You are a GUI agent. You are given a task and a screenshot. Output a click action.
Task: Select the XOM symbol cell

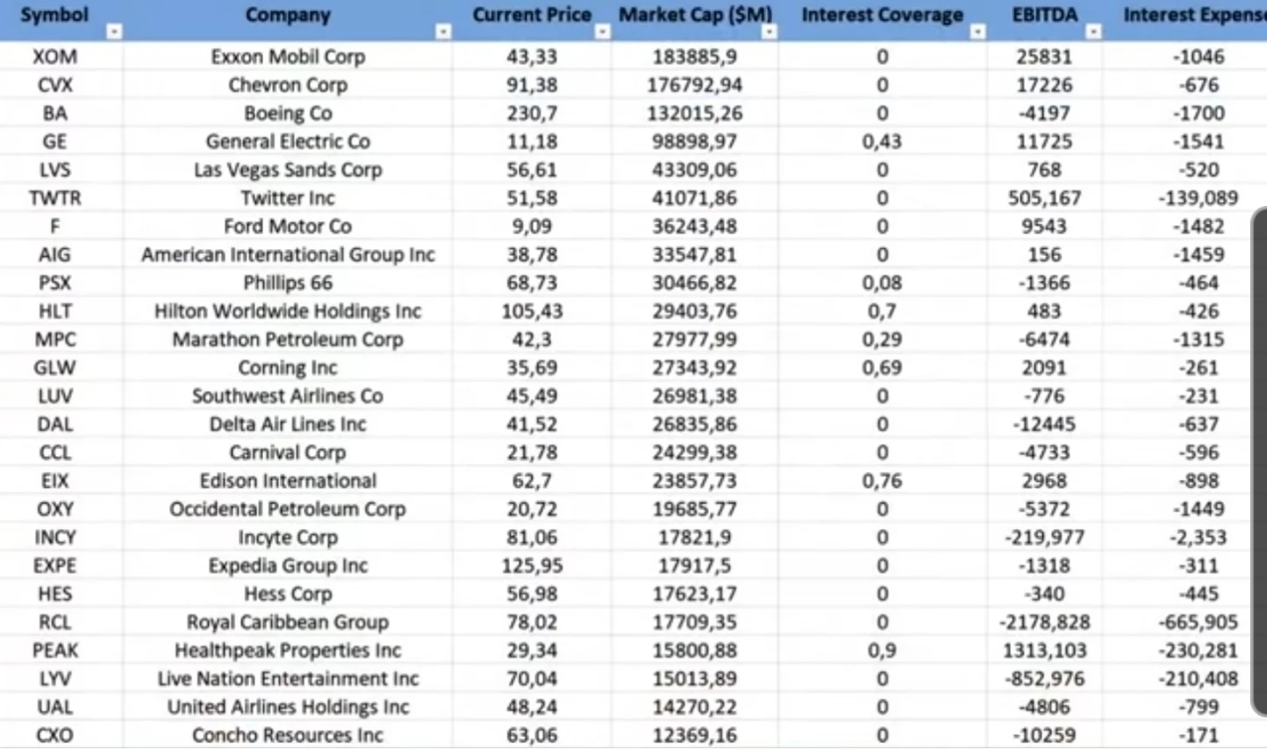point(55,57)
